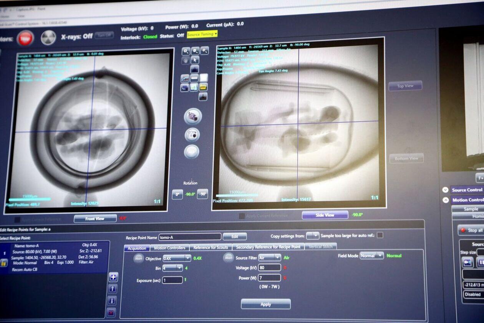The width and height of the screenshot is (484, 323).
Task: Toggle Apply Current Reference under Side View
Action: point(242,216)
